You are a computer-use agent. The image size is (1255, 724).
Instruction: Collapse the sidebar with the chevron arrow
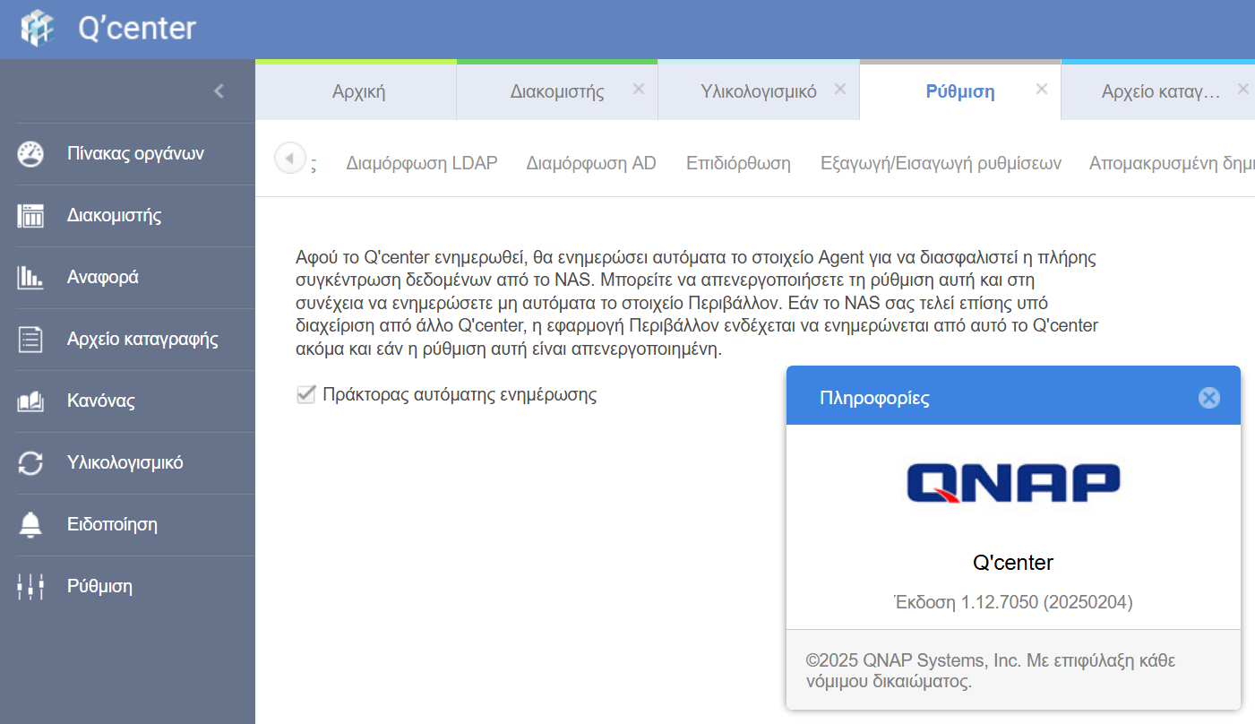pyautogui.click(x=219, y=90)
